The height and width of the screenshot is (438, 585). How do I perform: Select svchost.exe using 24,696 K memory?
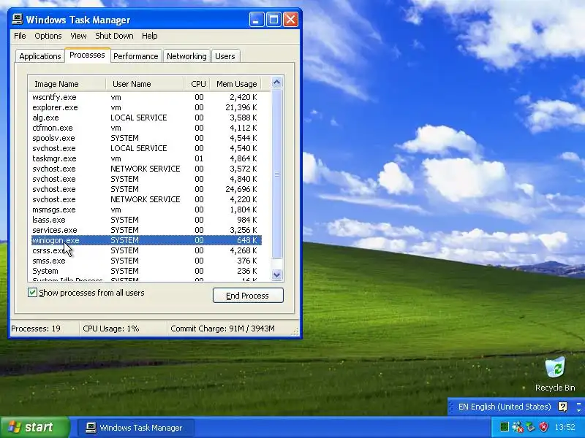click(147, 189)
